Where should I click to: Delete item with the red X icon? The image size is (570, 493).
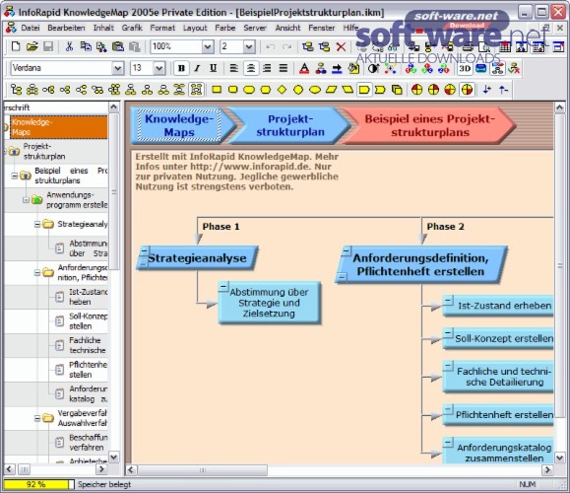pyautogui.click(x=341, y=46)
